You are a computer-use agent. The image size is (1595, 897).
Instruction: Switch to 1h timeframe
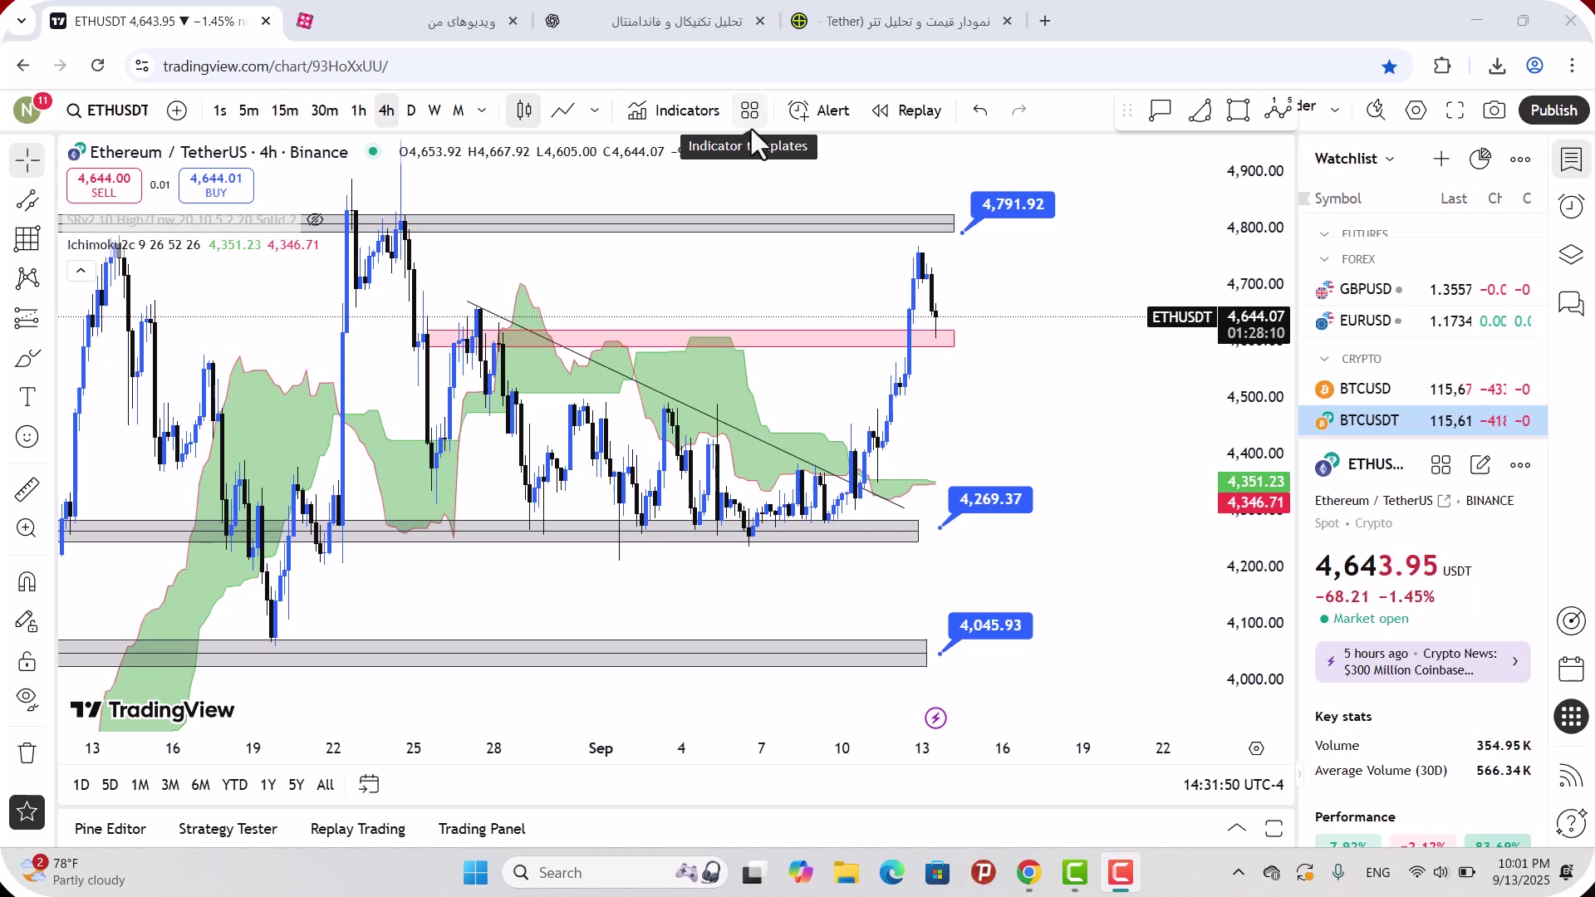359,110
